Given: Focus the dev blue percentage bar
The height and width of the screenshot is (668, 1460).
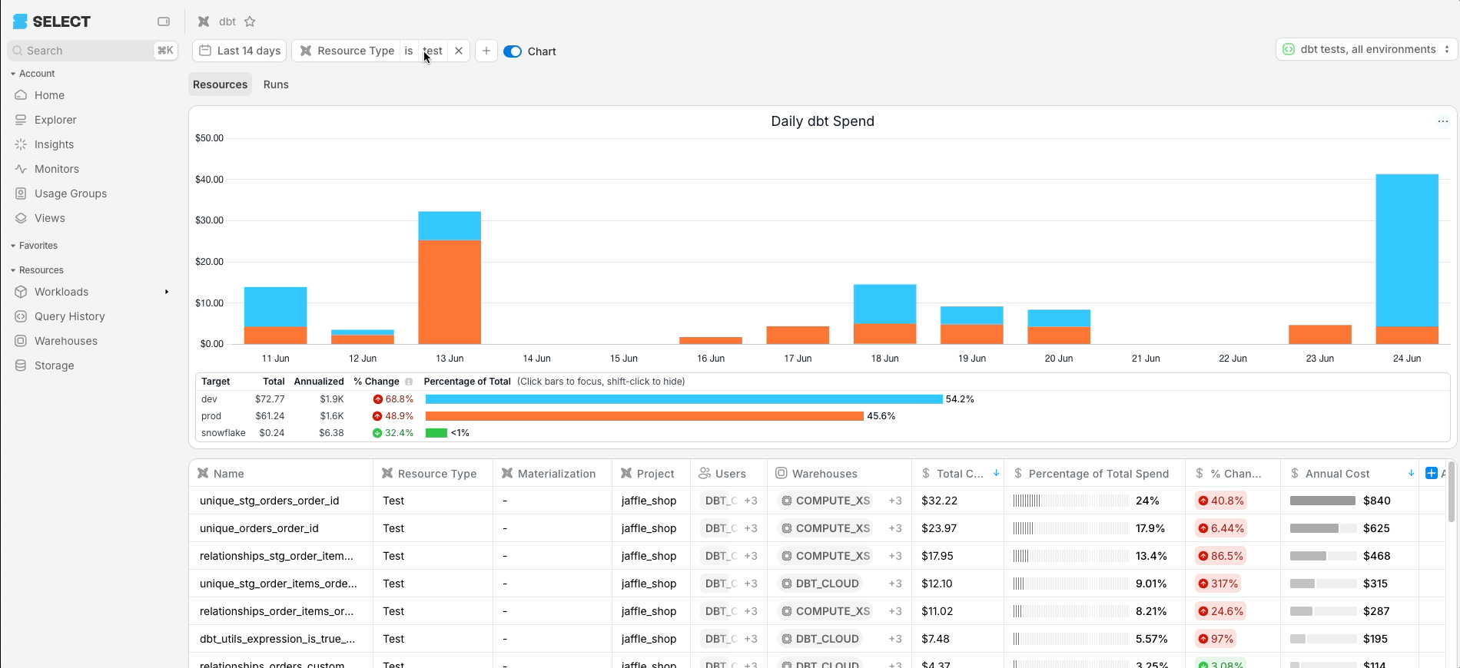Looking at the screenshot, I should 684,399.
